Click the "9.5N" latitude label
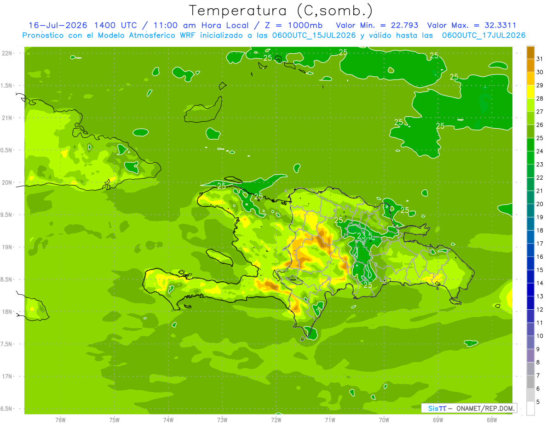Viewport: 552px width, 426px height. click(x=7, y=215)
